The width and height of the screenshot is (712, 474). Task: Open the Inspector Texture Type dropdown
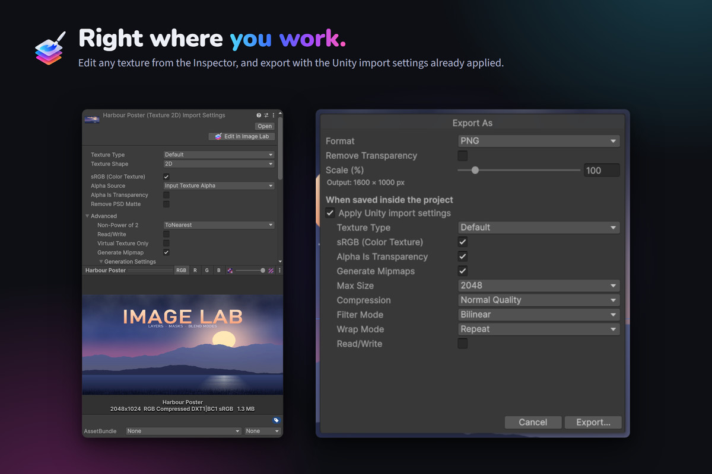[218, 155]
